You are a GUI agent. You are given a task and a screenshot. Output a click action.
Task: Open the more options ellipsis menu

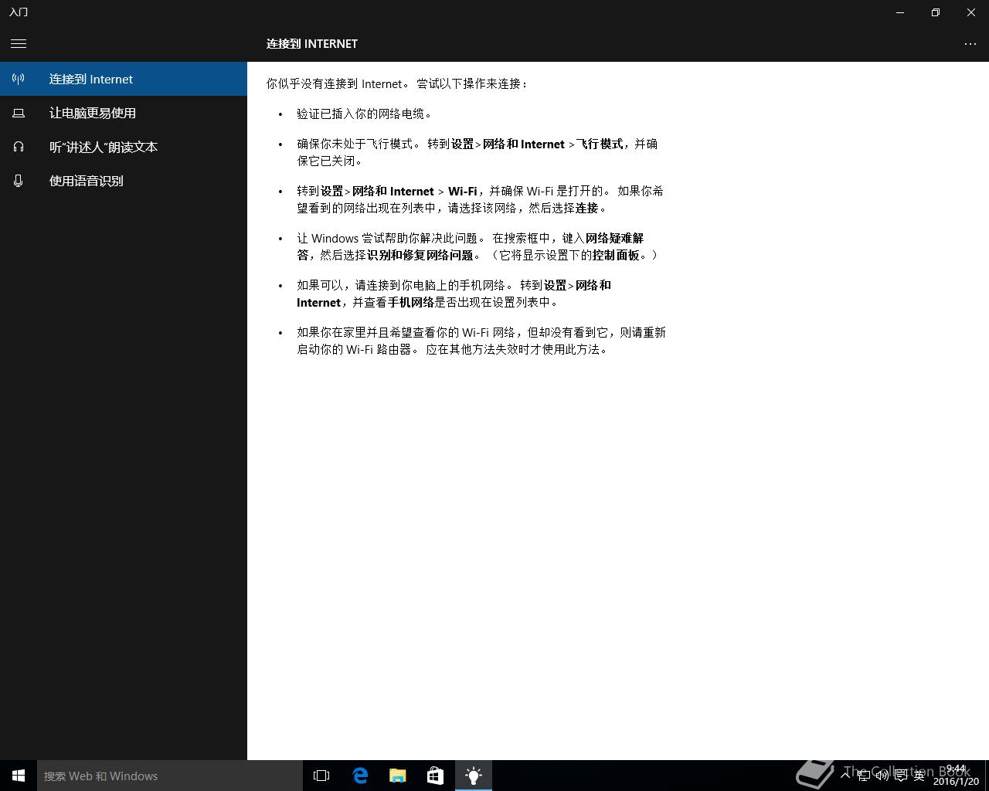click(x=970, y=44)
